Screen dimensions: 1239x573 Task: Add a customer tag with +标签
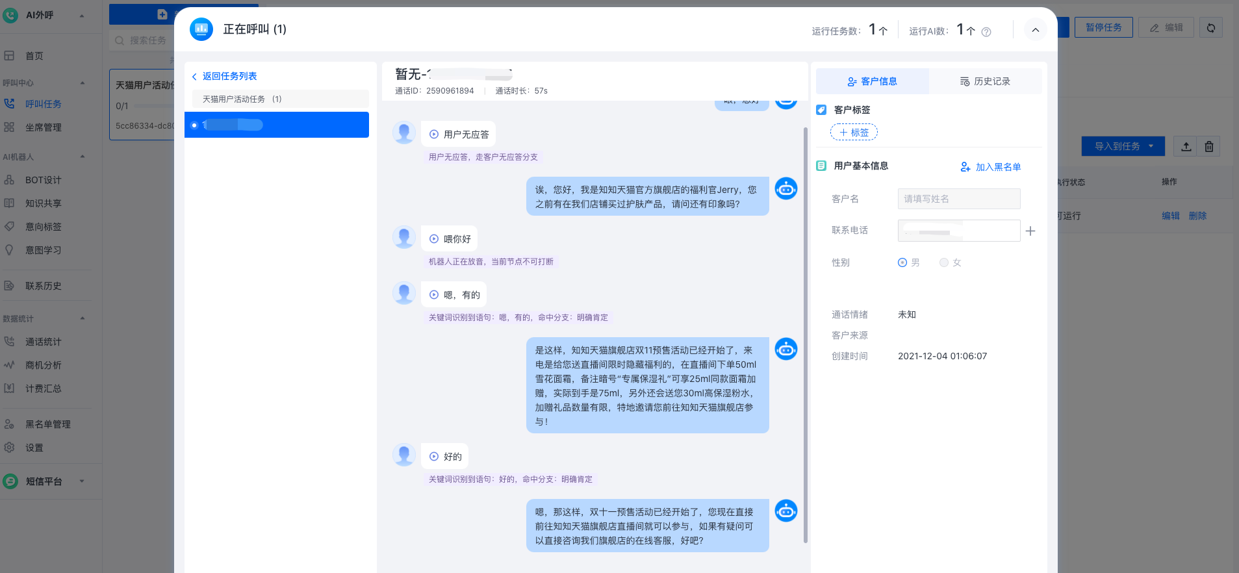pyautogui.click(x=854, y=133)
